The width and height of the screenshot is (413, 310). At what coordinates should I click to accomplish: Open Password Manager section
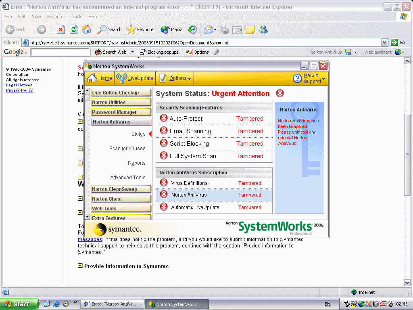121,112
